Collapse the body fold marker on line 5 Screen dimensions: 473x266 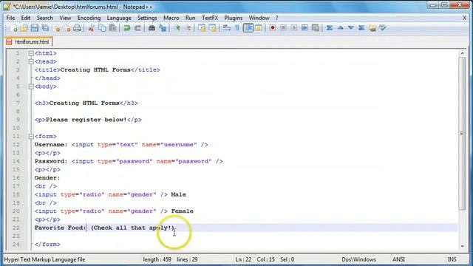click(31, 86)
